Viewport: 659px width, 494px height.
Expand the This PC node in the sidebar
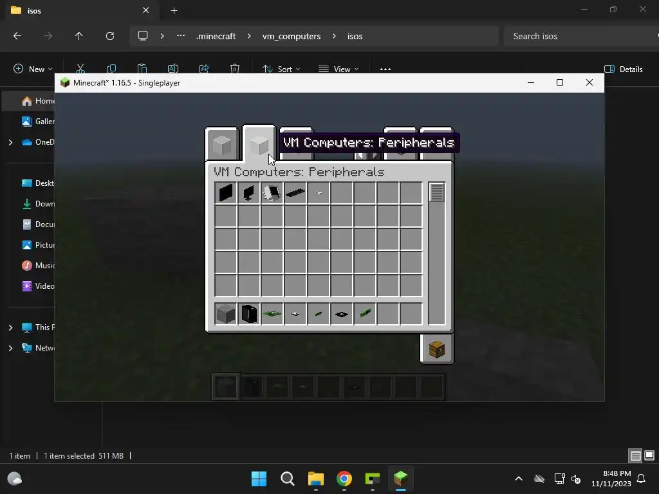pos(10,327)
